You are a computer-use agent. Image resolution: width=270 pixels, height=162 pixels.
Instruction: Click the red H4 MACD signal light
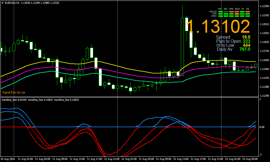click(x=248, y=12)
